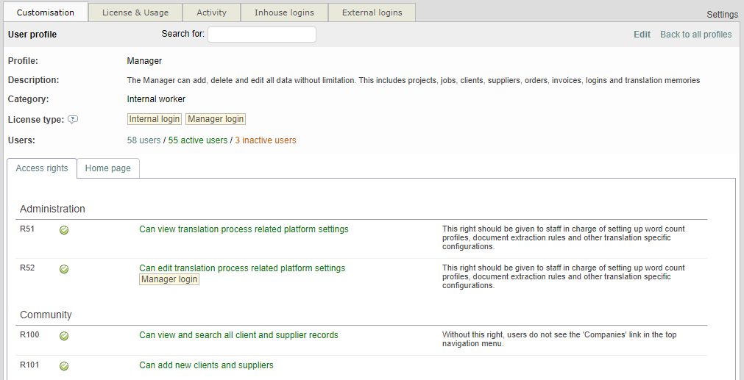Go to the Inhouse logins tab
Screen dimensions: 744x380
[284, 12]
